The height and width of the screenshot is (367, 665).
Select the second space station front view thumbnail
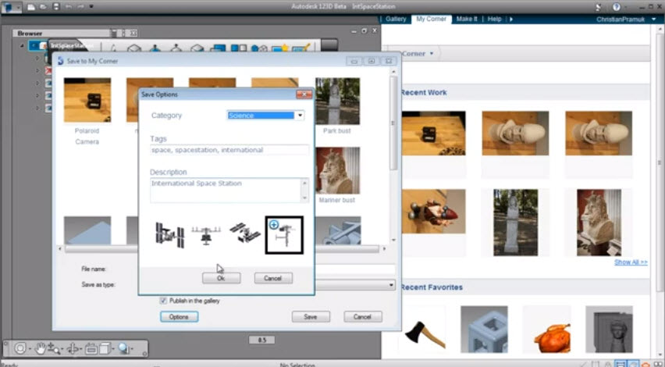click(x=206, y=235)
